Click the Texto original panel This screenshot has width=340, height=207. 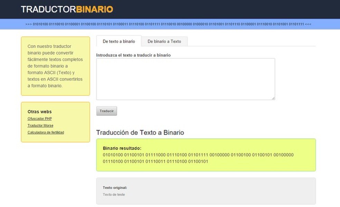tap(206, 190)
